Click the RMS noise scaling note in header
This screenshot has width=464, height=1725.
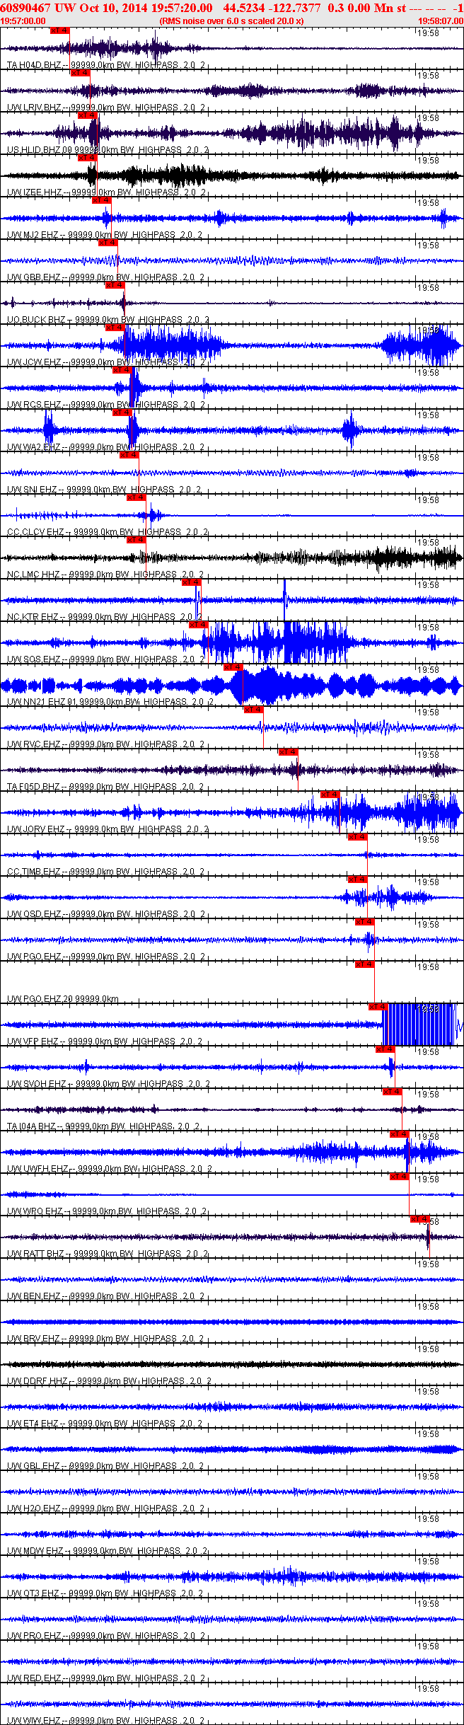[231, 21]
